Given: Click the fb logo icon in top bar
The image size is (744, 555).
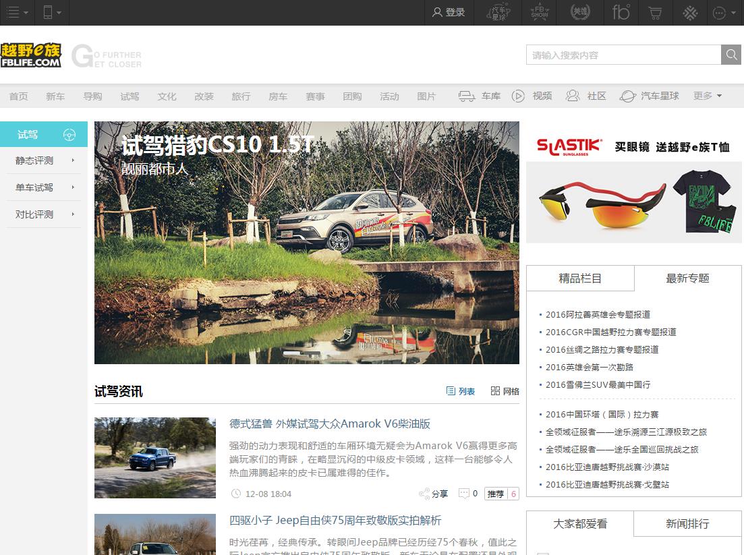Looking at the screenshot, I should 621,12.
